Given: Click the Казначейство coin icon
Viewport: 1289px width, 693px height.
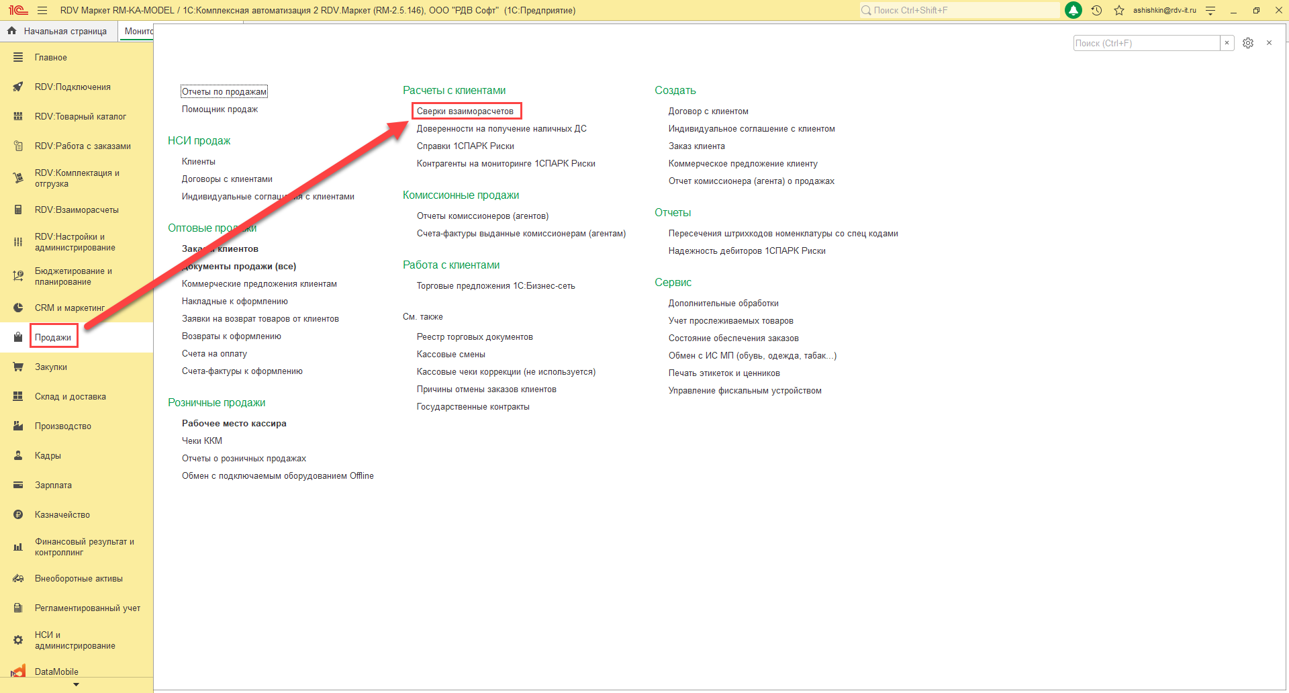Looking at the screenshot, I should (18, 515).
